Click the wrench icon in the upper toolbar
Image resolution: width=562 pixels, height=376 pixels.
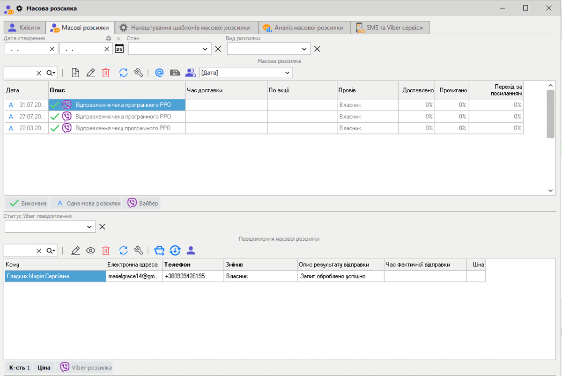(x=138, y=73)
